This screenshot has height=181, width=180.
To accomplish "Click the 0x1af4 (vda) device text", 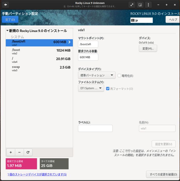I will [146, 43].
